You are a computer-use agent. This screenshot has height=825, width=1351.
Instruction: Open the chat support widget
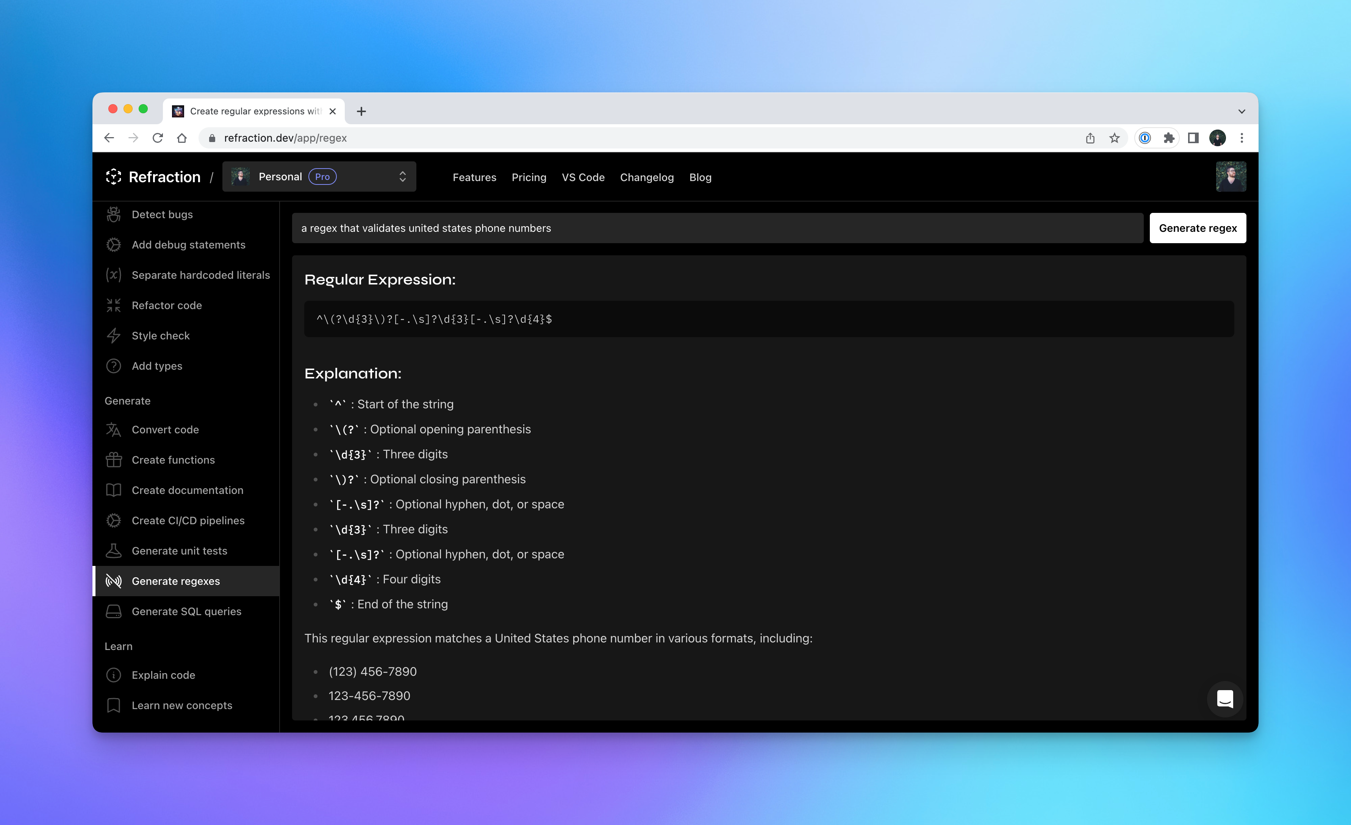coord(1225,700)
